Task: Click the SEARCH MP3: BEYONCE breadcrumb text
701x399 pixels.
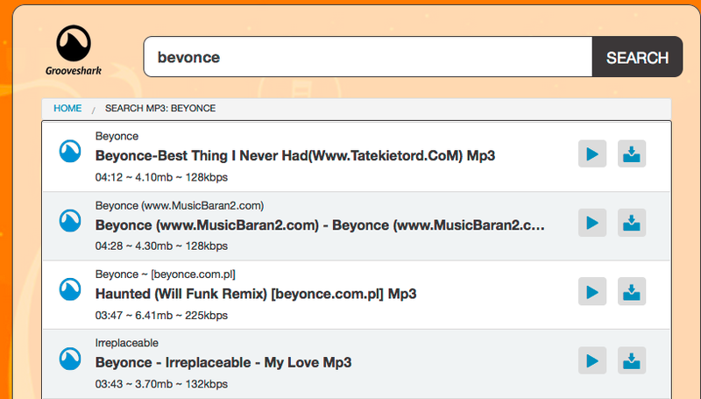Action: point(160,108)
